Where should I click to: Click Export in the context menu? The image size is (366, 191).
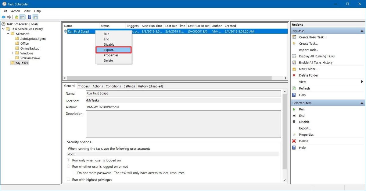(x=109, y=50)
